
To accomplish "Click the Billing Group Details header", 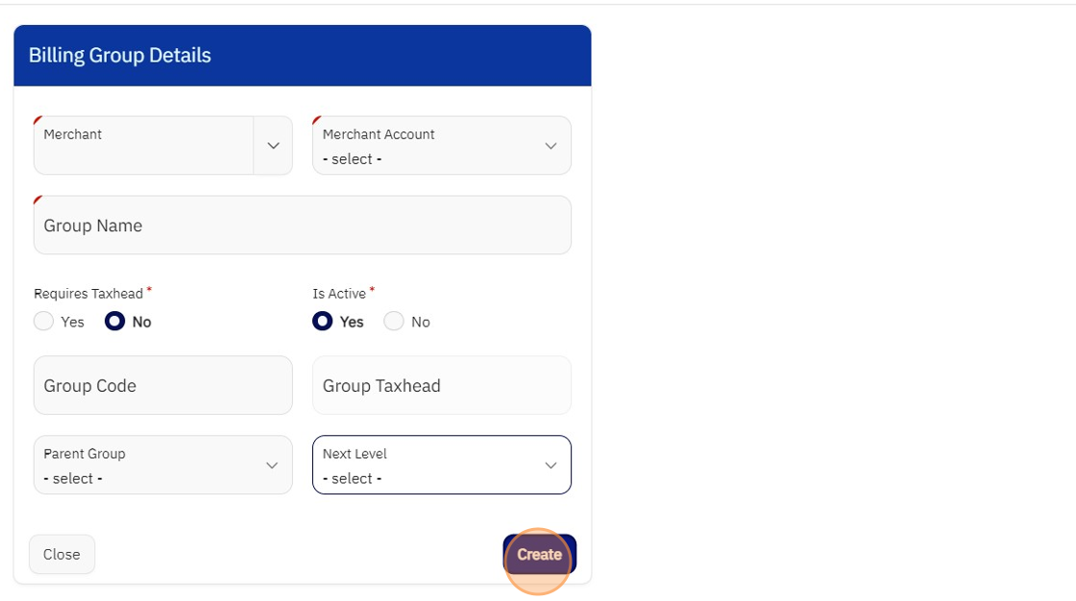I will [120, 56].
